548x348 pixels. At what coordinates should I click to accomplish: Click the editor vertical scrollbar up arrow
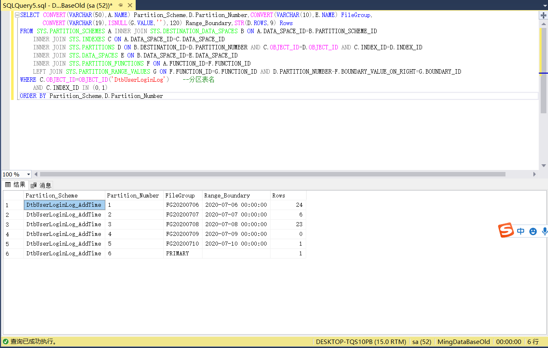(544, 23)
